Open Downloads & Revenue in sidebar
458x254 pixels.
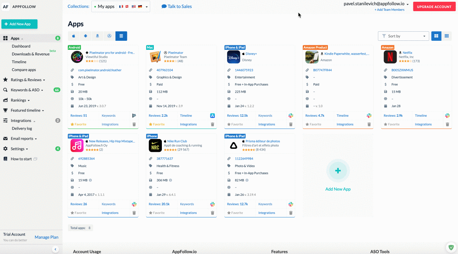pyautogui.click(x=31, y=54)
